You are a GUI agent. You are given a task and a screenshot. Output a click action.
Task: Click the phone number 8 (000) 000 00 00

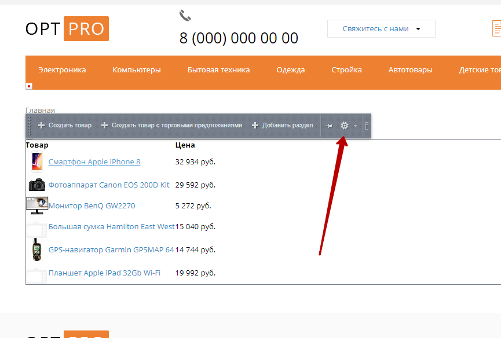point(239,38)
